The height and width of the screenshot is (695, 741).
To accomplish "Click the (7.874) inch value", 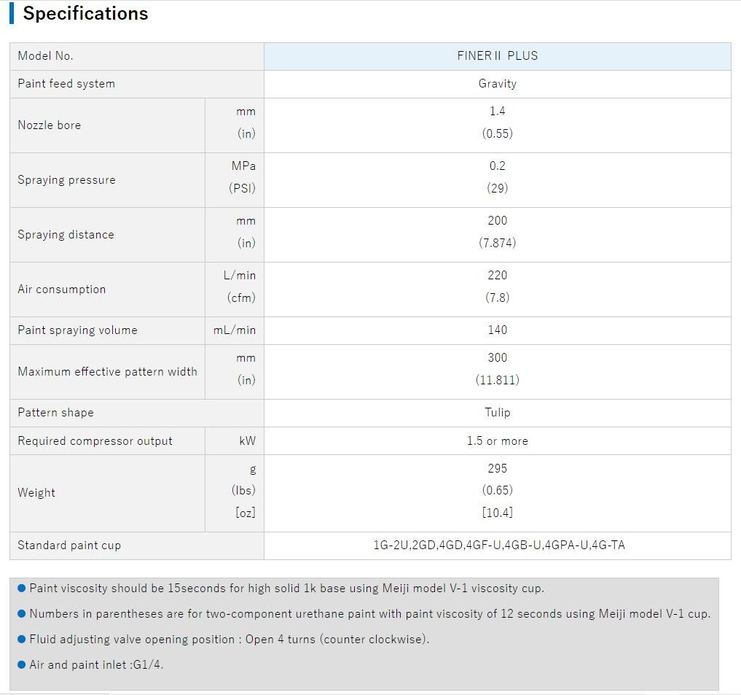I will pyautogui.click(x=497, y=243).
